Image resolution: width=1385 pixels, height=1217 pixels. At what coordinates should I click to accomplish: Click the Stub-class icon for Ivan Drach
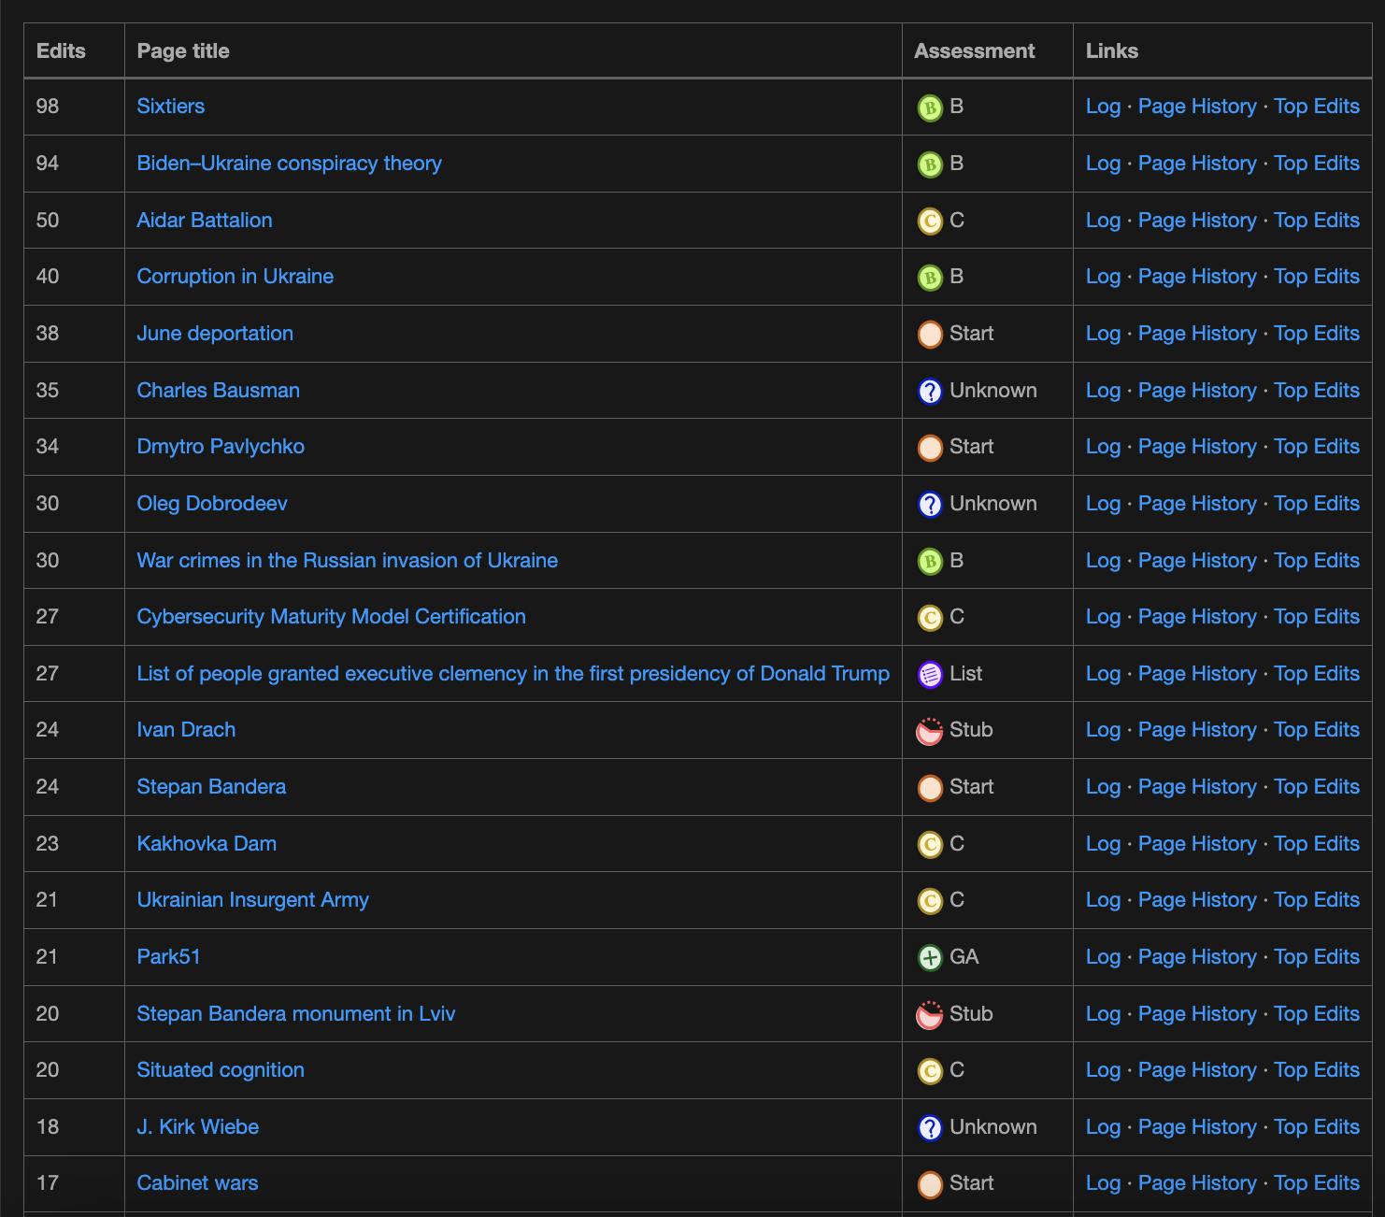(929, 731)
